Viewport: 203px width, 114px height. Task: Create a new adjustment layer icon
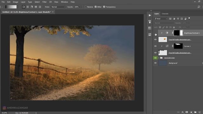(x=191, y=112)
